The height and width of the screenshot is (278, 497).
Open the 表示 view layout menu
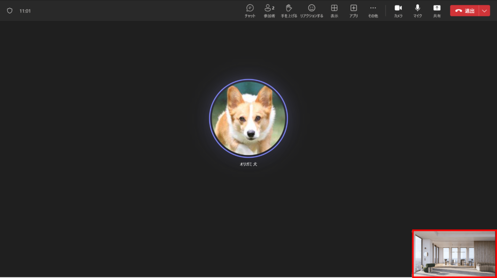point(334,10)
